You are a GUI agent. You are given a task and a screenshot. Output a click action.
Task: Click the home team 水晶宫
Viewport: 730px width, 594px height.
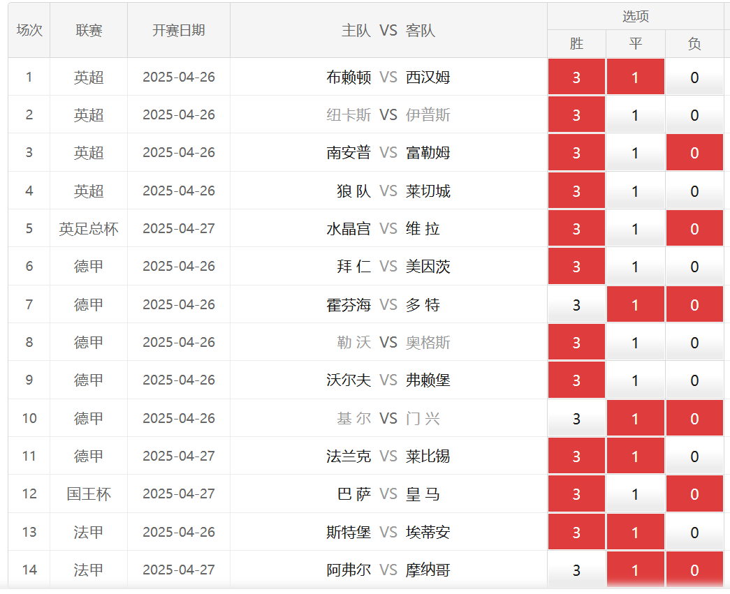349,228
